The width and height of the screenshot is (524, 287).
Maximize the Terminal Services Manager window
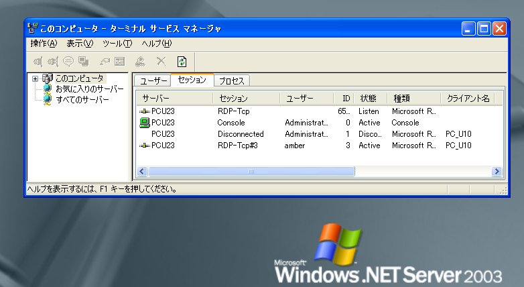[x=484, y=29]
